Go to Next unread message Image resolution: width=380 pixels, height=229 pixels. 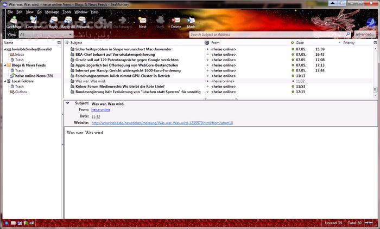tap(142, 22)
